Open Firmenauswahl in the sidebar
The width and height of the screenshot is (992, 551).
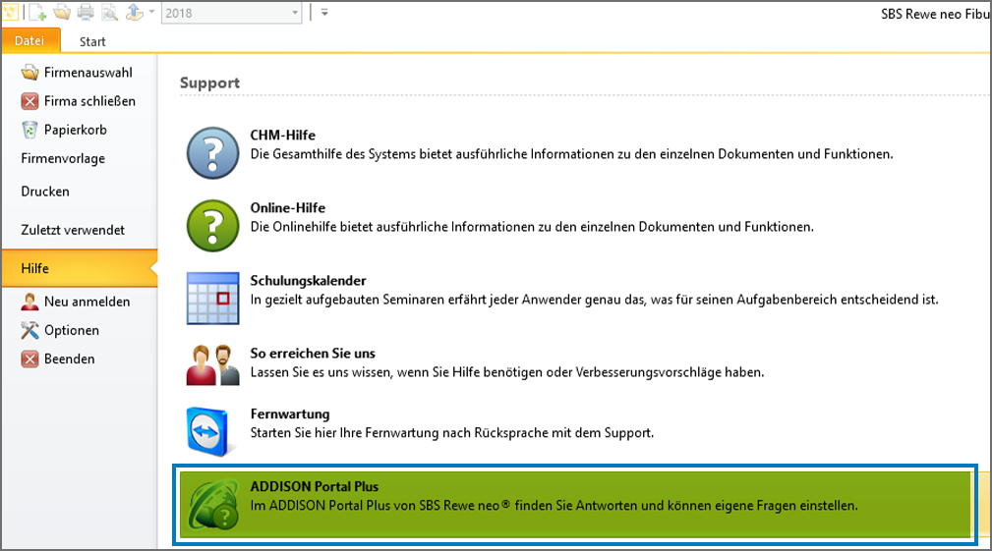88,73
